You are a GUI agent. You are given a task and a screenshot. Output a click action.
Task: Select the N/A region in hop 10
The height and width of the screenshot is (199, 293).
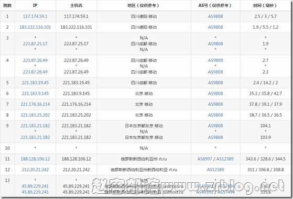144,148
